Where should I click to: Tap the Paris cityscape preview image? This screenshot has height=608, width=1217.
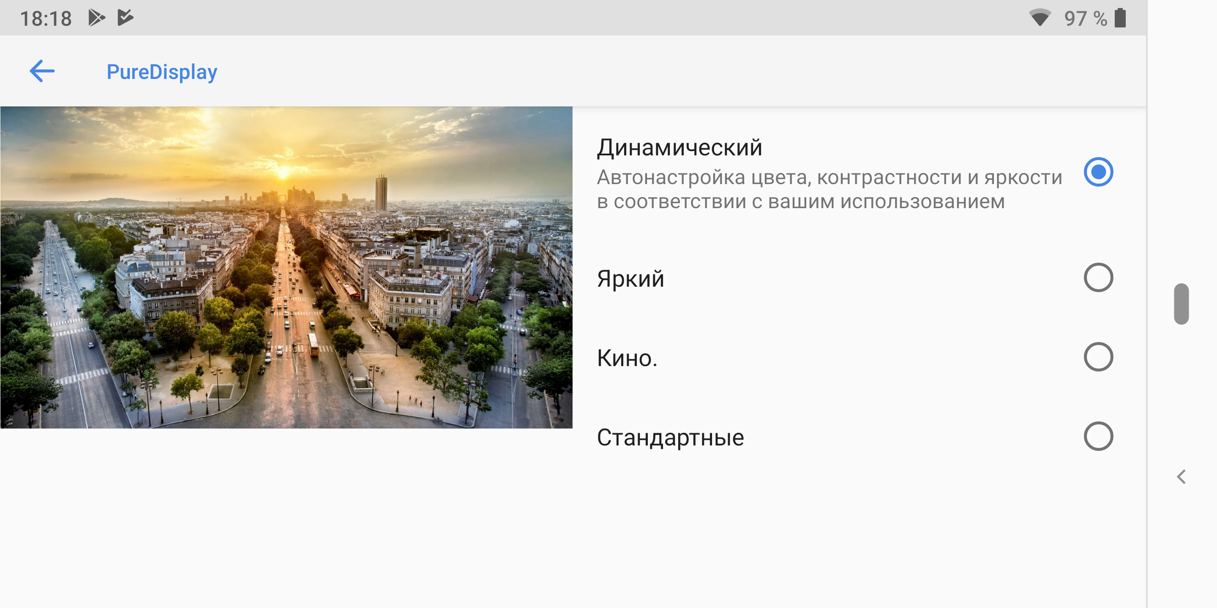click(x=287, y=267)
